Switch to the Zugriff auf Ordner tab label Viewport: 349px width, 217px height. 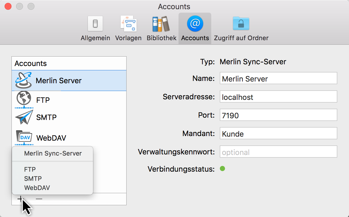pos(241,38)
